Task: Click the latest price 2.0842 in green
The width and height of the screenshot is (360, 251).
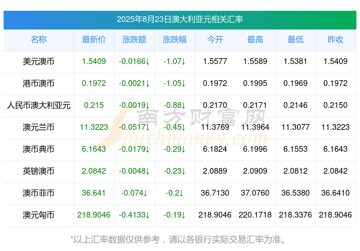Action: point(94,171)
